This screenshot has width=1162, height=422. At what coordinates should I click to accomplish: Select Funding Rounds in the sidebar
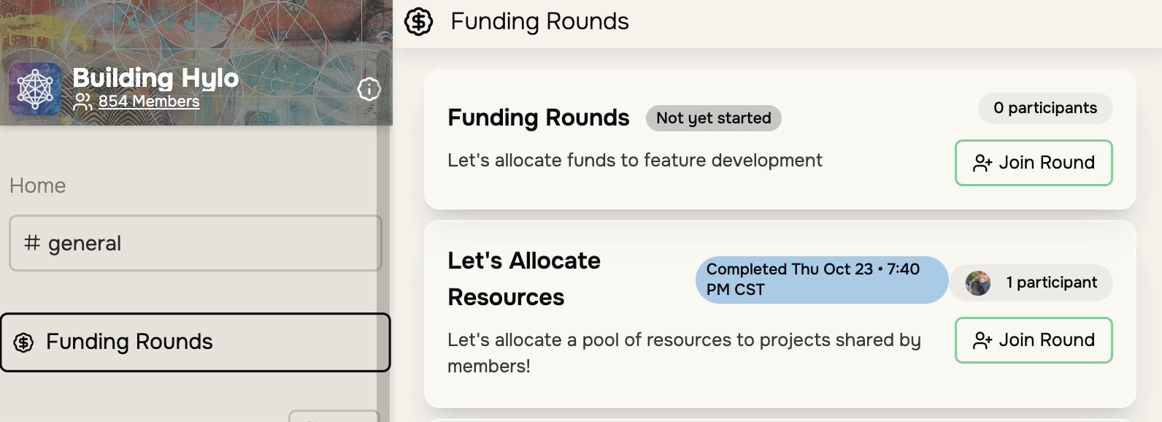(195, 342)
